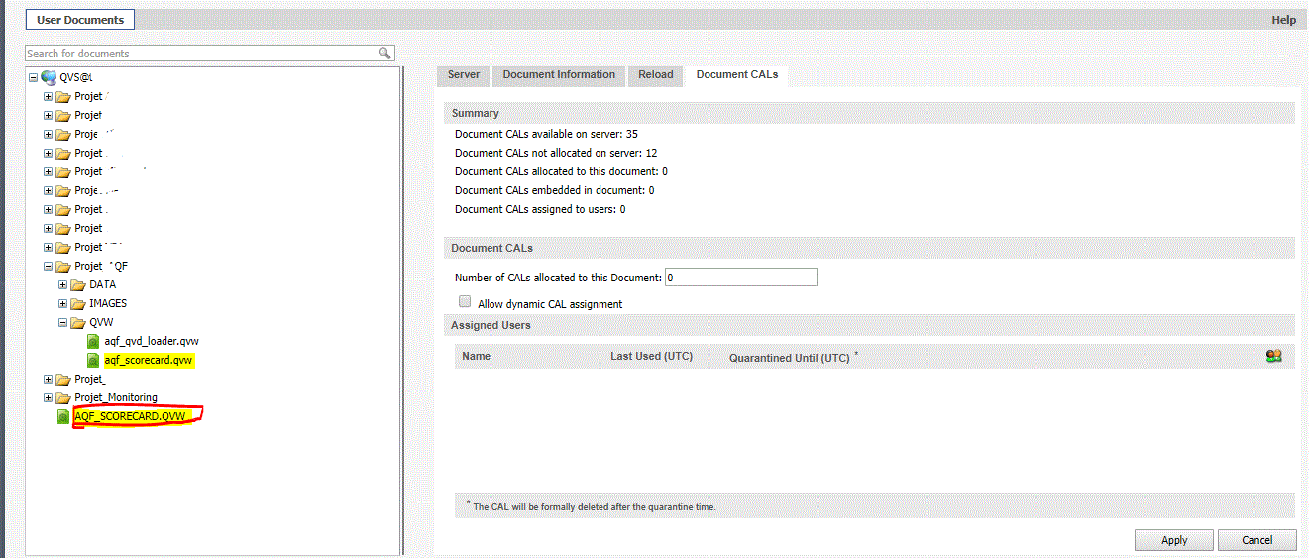Open the Help link
This screenshot has height=558, width=1309.
click(1283, 20)
